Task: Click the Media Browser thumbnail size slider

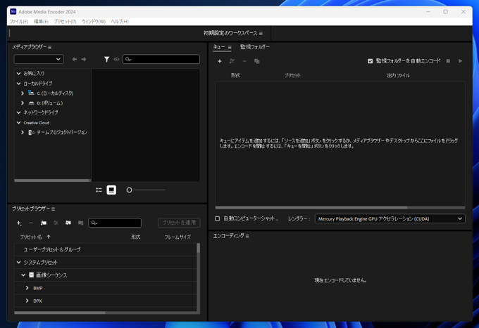Action: [146, 190]
